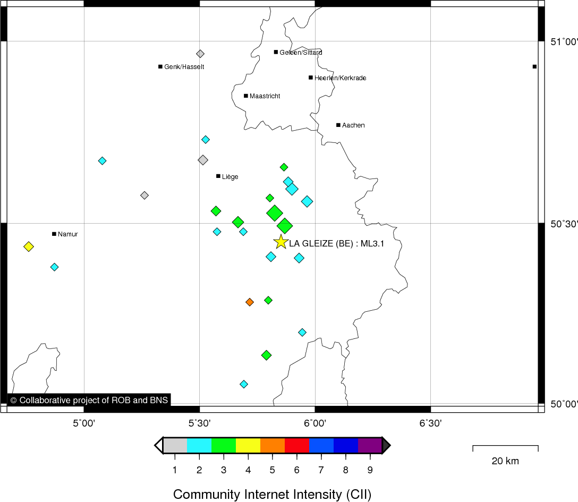Screen dimensions: 578x502
Task: Pick the cyan intensity 2 legend swatch
Action: pos(199,445)
